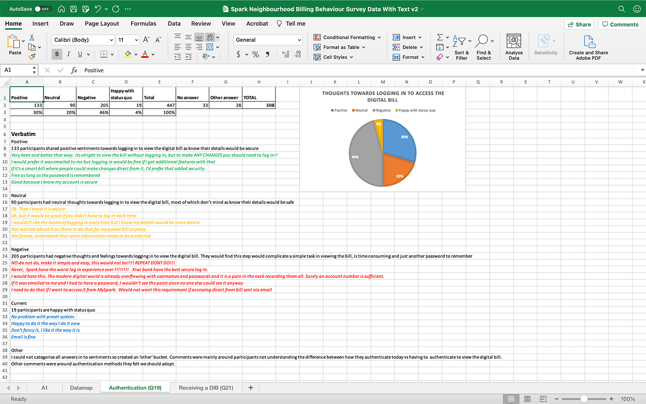Add a new sheet with plus button

[251, 387]
